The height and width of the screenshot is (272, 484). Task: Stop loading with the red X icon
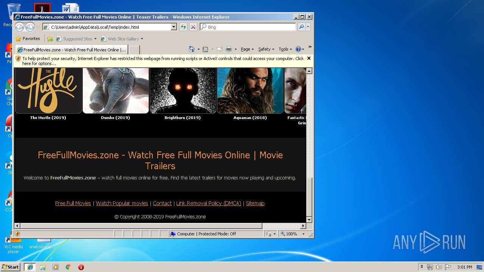tap(193, 27)
